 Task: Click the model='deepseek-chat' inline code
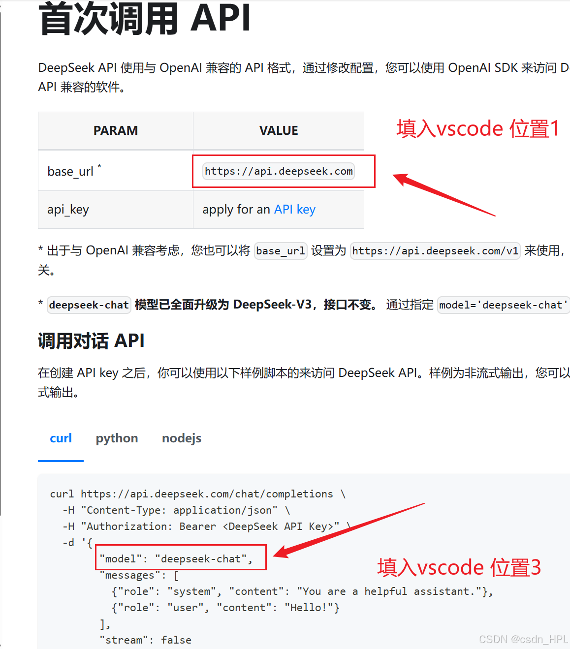pyautogui.click(x=503, y=305)
